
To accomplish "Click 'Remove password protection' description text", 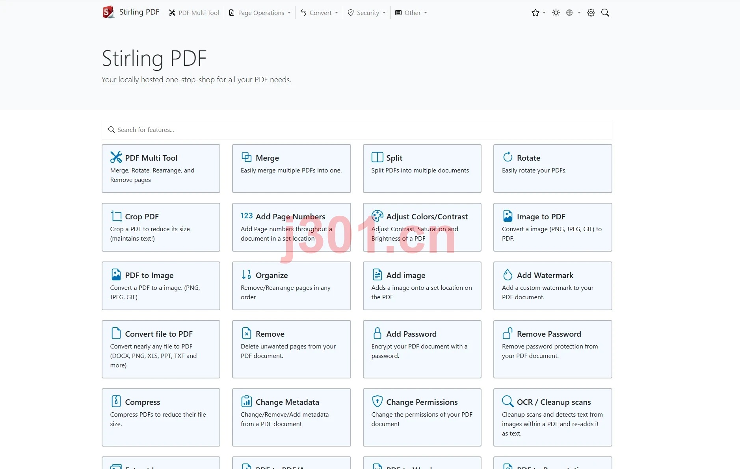I will pos(550,351).
